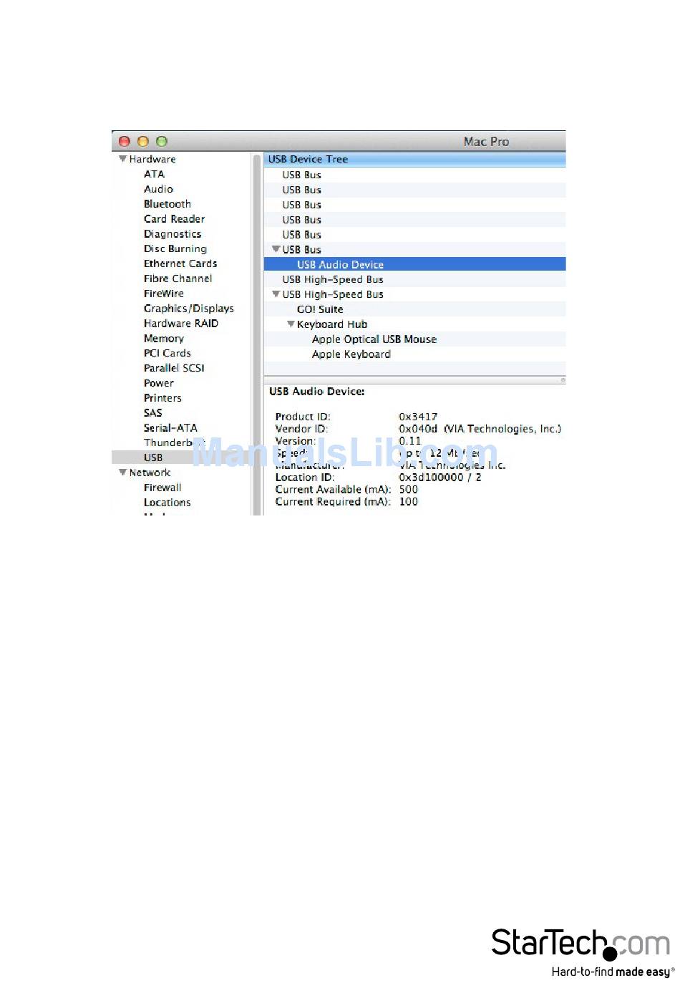Collapse the Network section triangle
This screenshot has width=680, height=983.
[x=122, y=473]
